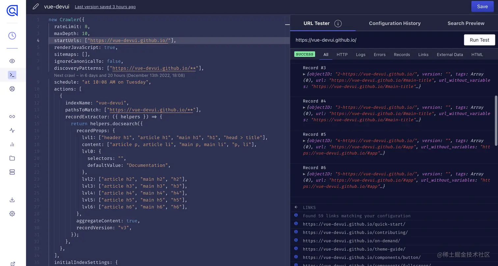Viewport: 498px width, 266px height.
Task: Click aggregateContent: true code line
Action: (108, 221)
